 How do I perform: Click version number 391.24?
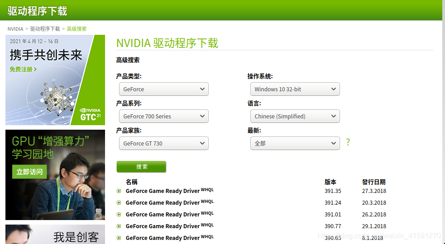tap(333, 202)
